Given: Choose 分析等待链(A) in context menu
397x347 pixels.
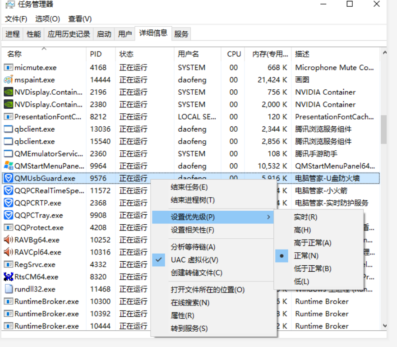Looking at the screenshot, I should [212, 247].
